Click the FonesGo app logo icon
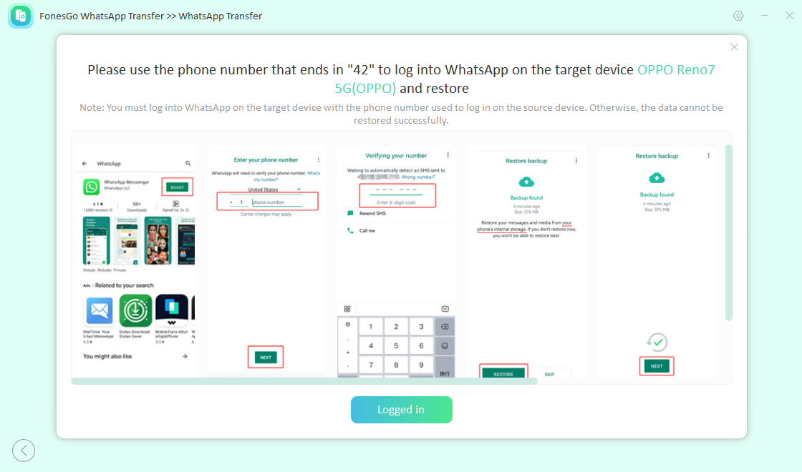This screenshot has width=802, height=472. click(x=21, y=16)
